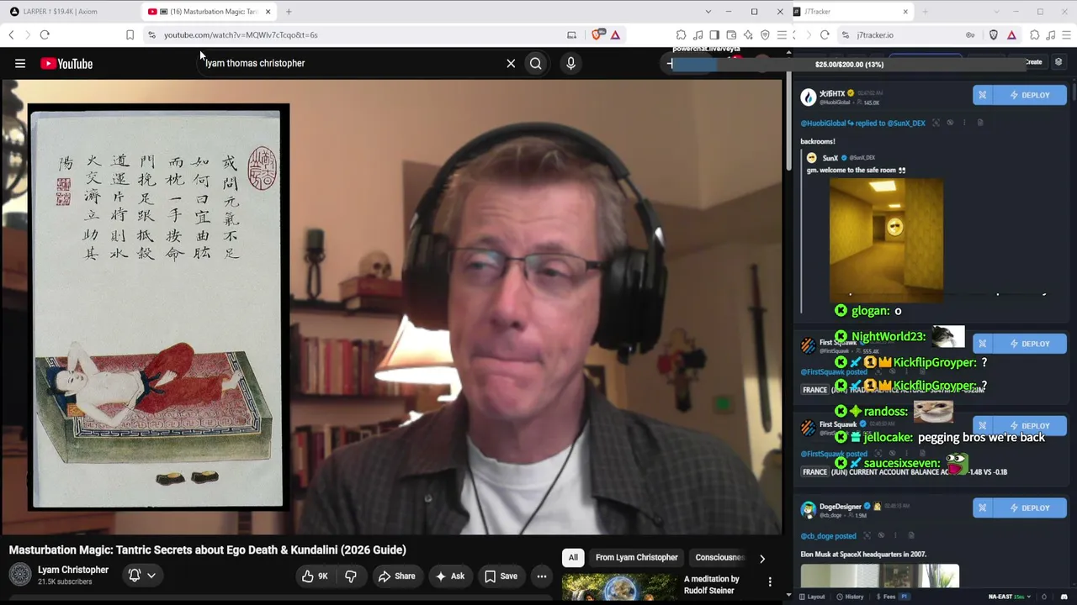Open a new tab in YouTube window

click(289, 12)
